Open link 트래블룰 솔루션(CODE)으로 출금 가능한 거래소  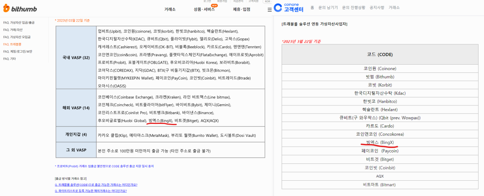[96, 185]
